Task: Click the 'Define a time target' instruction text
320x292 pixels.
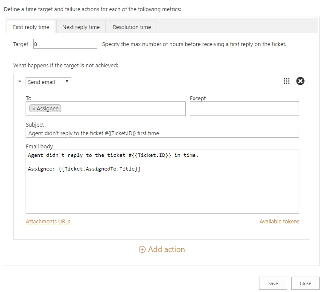Action: tap(93, 9)
